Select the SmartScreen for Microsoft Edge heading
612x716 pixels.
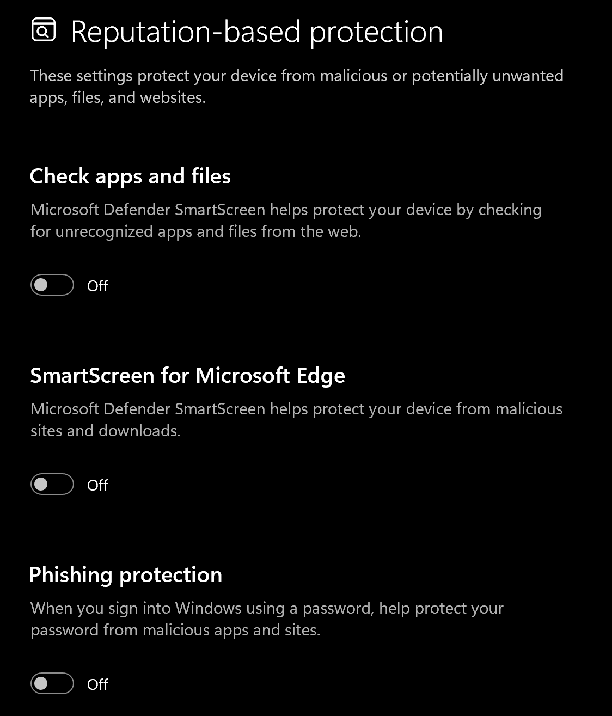tap(187, 376)
